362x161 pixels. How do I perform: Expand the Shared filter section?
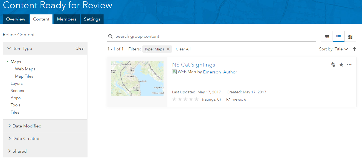pos(19,151)
